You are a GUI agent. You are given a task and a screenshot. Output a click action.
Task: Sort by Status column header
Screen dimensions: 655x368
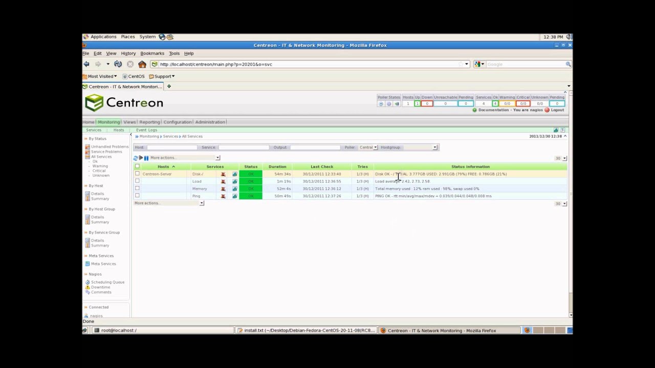(251, 167)
